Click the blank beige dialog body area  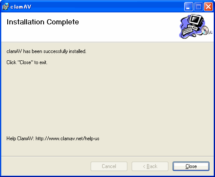[107, 100]
